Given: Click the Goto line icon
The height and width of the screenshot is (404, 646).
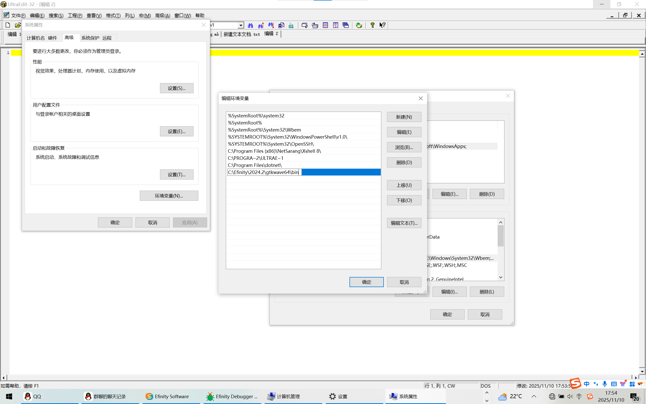Looking at the screenshot, I should 291,25.
